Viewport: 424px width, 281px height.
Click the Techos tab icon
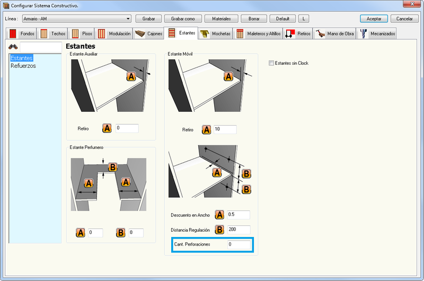coord(44,33)
